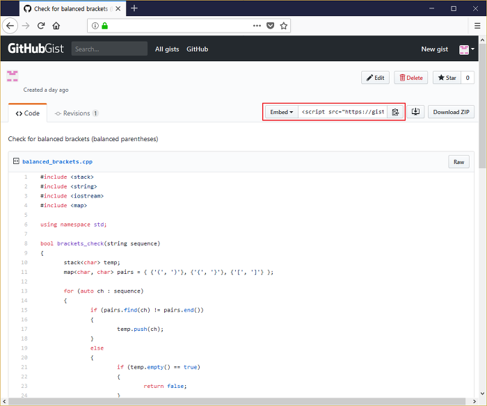
Task: Open a new browser tab
Action: tap(134, 8)
